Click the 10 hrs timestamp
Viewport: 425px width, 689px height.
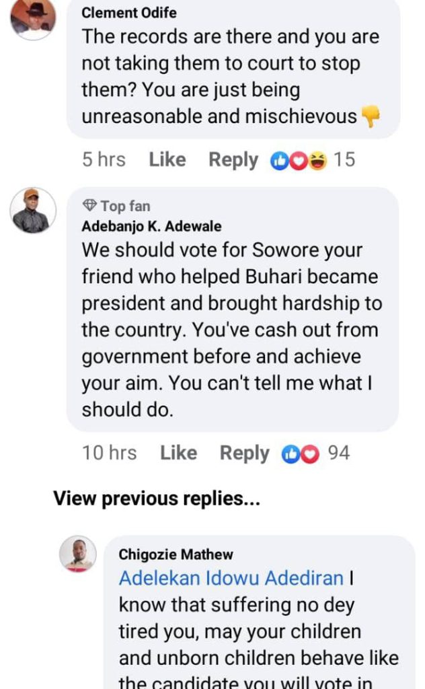(x=109, y=453)
